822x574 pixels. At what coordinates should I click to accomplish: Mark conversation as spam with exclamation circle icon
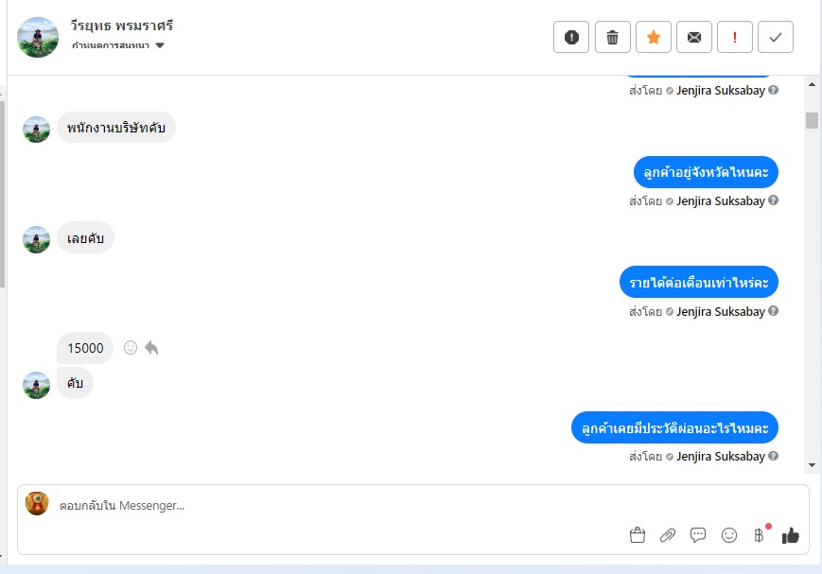coord(571,37)
